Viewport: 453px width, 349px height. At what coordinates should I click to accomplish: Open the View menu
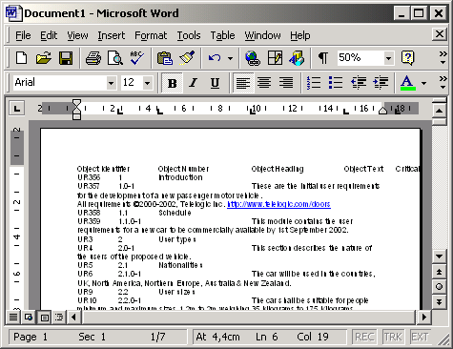pos(77,35)
